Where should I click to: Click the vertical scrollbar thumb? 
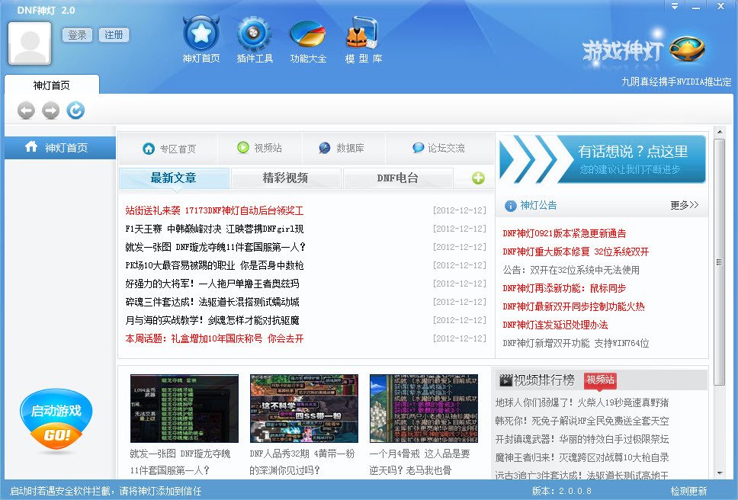tap(719, 262)
